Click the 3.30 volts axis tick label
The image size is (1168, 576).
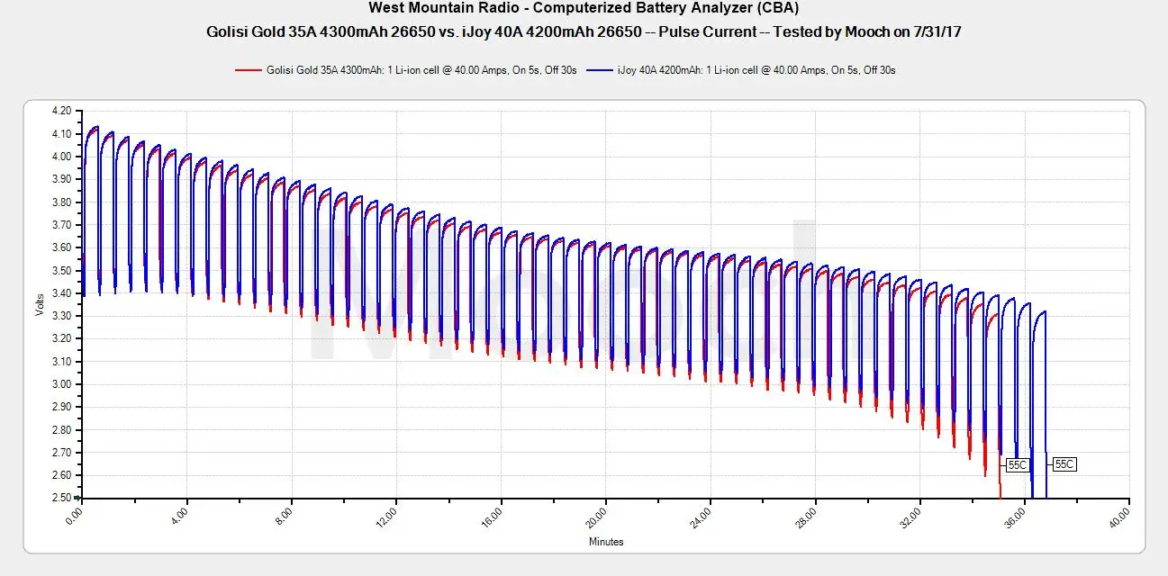pos(61,316)
